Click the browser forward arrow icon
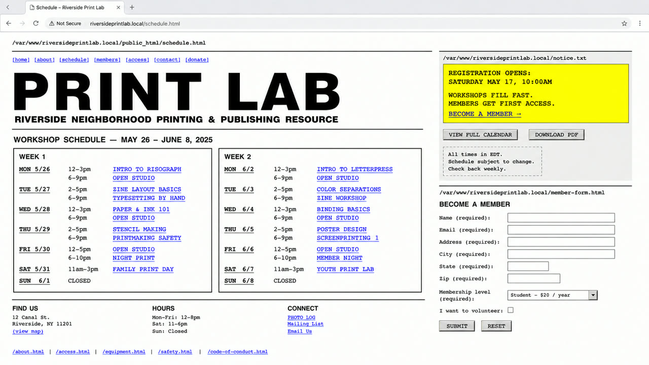Screen dimensions: 649x365 click(22, 23)
